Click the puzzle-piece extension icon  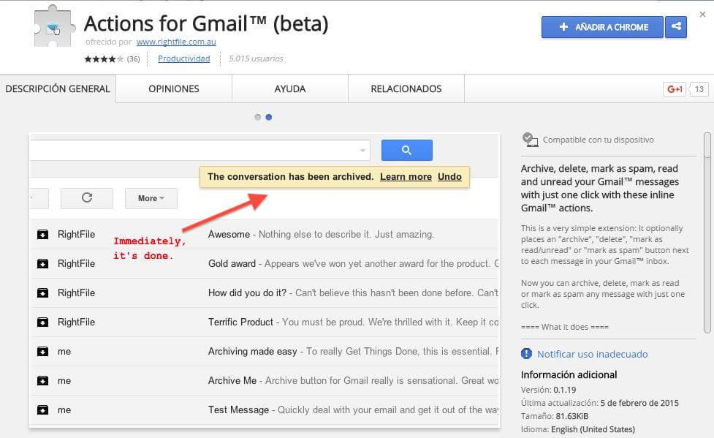(x=54, y=26)
